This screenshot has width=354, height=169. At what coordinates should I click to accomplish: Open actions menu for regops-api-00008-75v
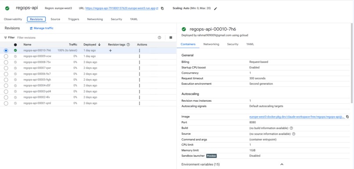click(x=139, y=62)
